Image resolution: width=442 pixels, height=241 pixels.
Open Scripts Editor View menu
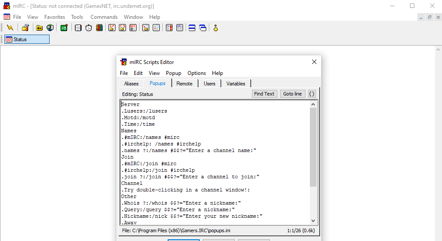154,73
